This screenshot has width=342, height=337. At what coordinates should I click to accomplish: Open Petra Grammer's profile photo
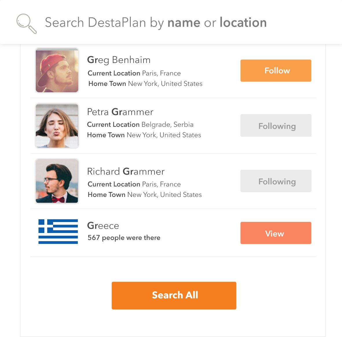(x=57, y=125)
